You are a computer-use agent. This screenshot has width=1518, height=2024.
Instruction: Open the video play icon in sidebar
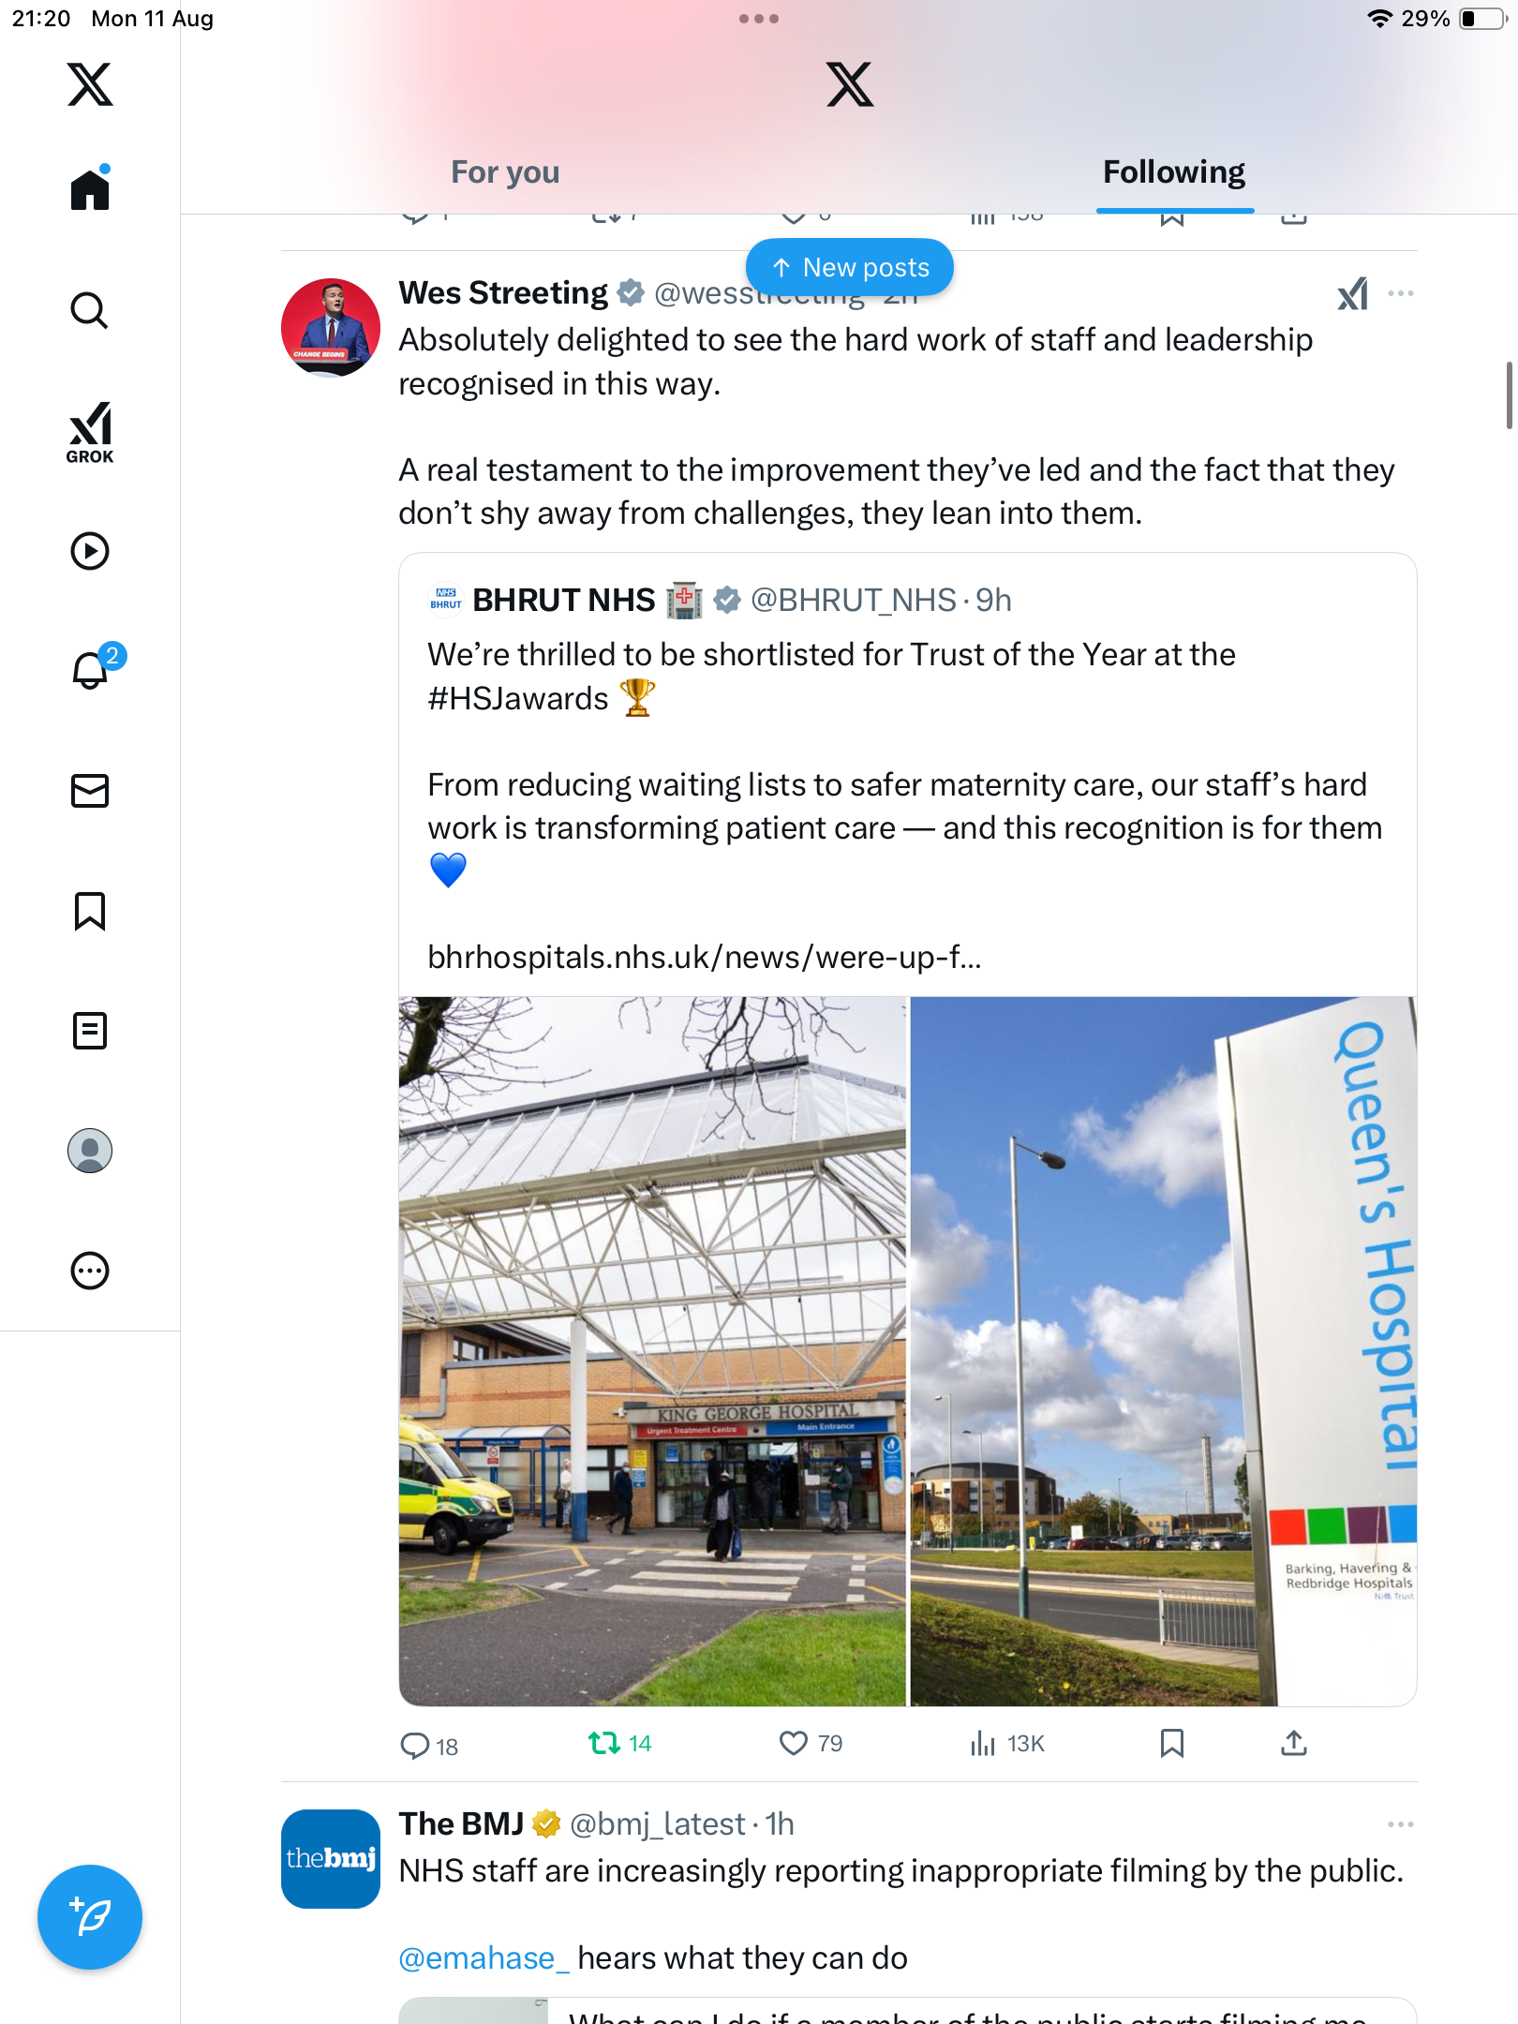(90, 551)
